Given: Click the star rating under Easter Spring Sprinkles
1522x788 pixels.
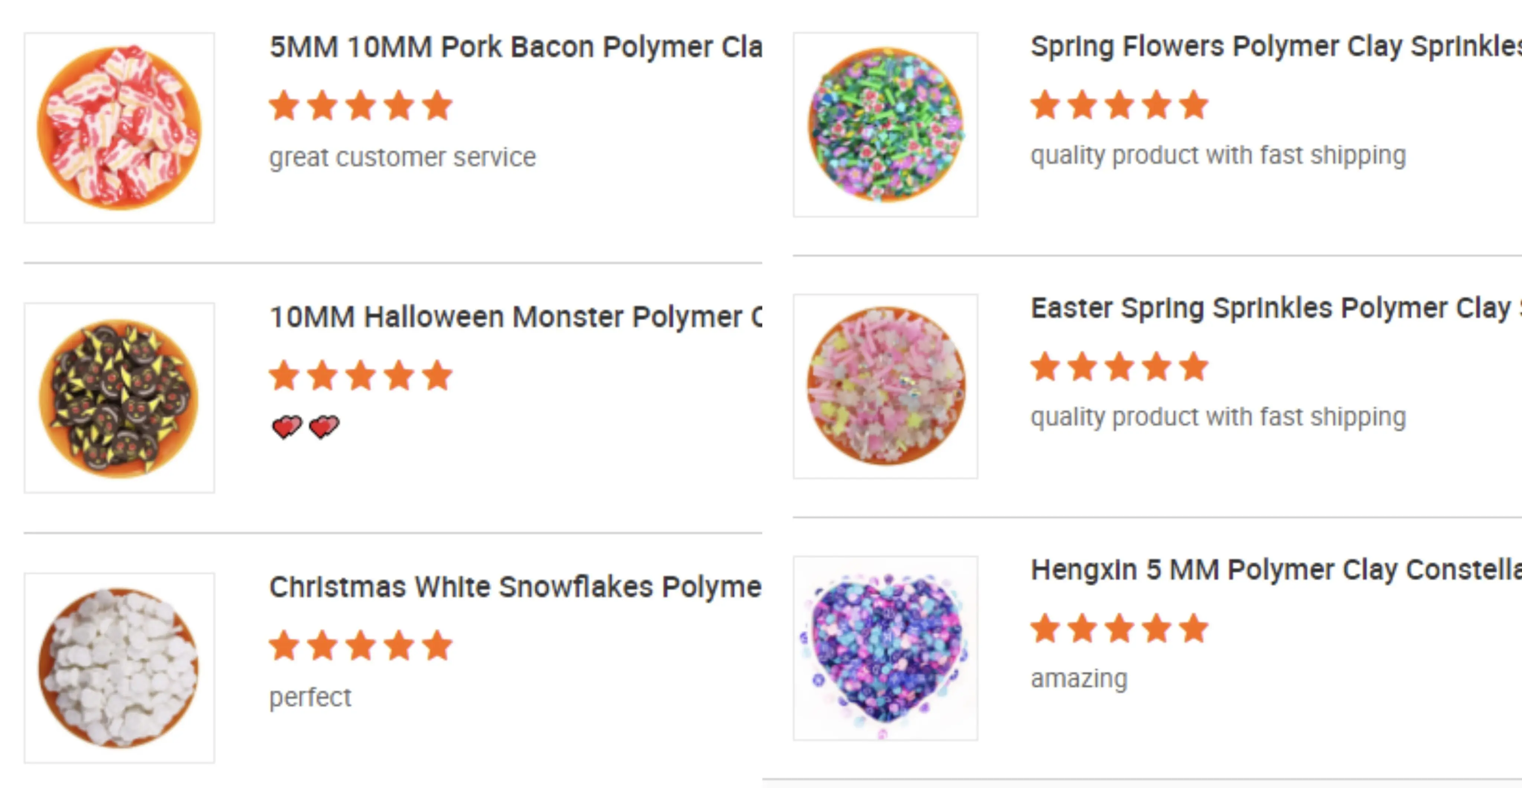Looking at the screenshot, I should tap(1119, 367).
